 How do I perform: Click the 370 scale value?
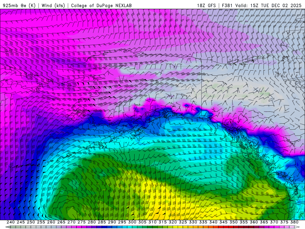tap(274, 222)
